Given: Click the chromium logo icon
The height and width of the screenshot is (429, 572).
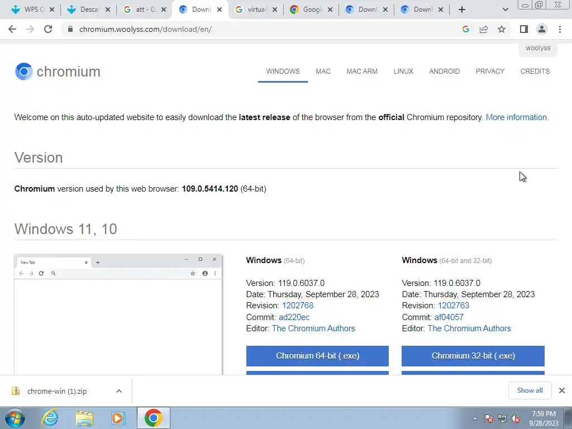Looking at the screenshot, I should (23, 71).
